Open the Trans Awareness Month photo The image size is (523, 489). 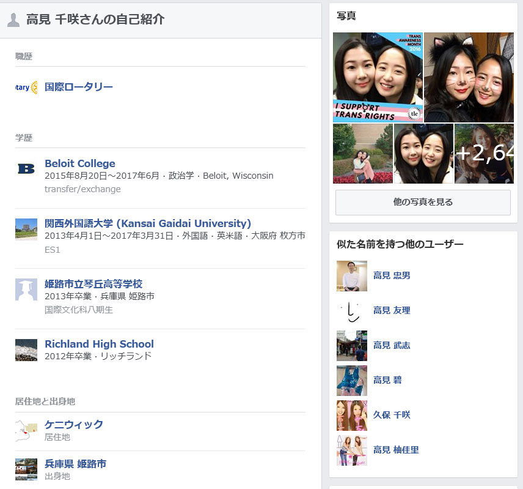tap(378, 77)
